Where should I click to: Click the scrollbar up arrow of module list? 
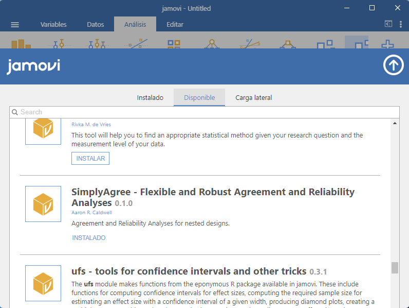tap(395, 124)
